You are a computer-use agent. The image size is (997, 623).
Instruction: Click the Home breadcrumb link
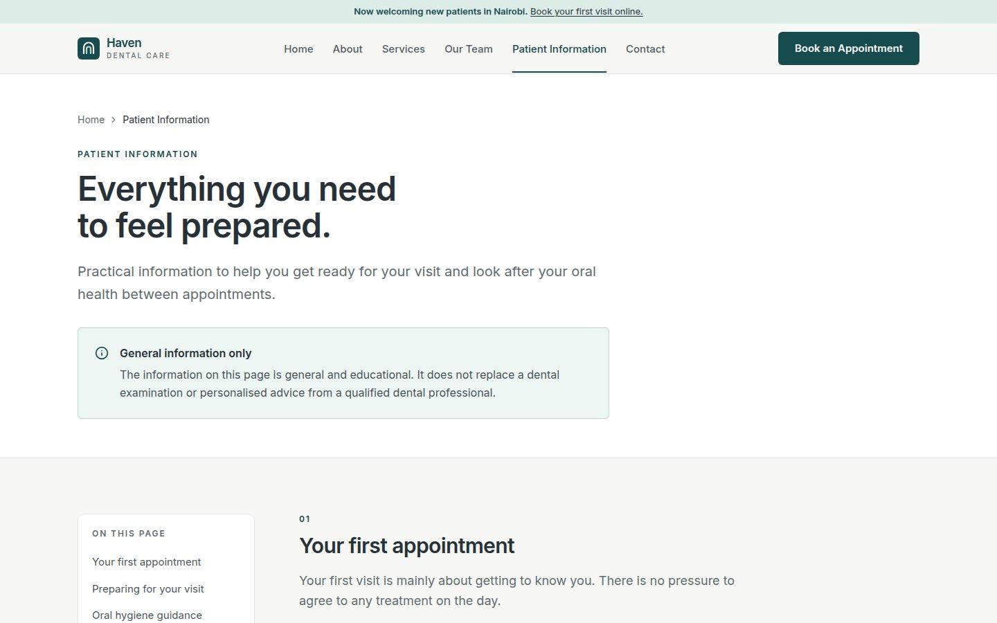coord(91,120)
